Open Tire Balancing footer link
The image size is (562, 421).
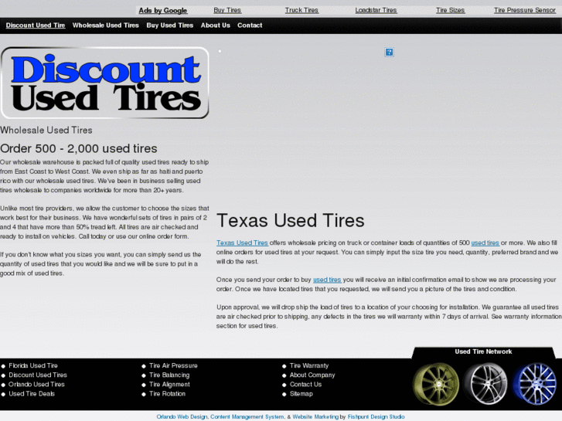169,375
